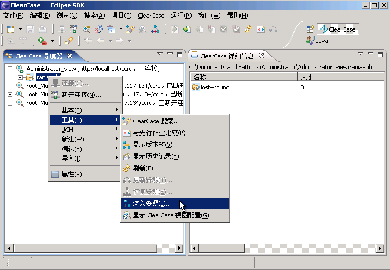This screenshot has width=390, height=270.
Task: Click the Print toolbar icon
Action: (43, 29)
